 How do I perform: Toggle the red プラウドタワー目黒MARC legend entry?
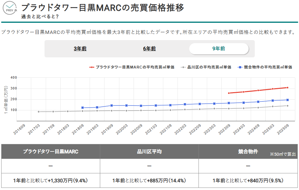132,67
